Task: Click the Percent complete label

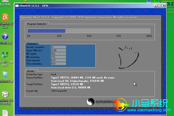Action: (x=35, y=47)
